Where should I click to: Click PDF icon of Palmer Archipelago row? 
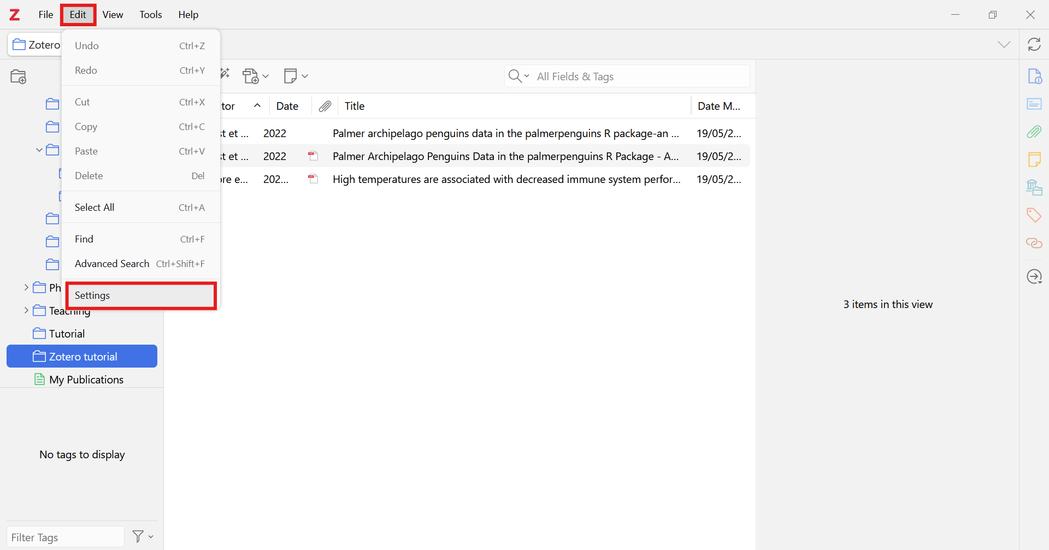tap(313, 156)
